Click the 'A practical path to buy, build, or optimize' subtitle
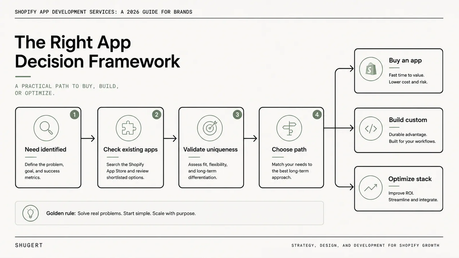 [x=67, y=90]
